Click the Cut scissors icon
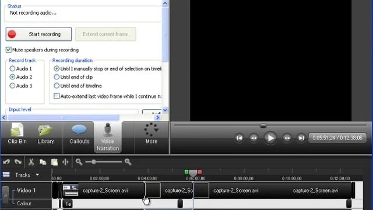This screenshot has height=210, width=373. click(x=31, y=162)
